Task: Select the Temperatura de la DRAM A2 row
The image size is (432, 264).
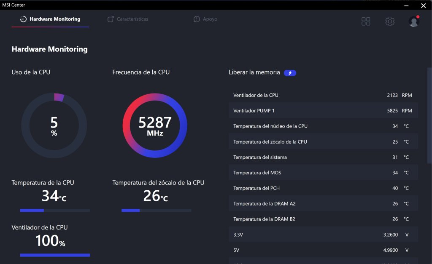Action: pyautogui.click(x=323, y=203)
